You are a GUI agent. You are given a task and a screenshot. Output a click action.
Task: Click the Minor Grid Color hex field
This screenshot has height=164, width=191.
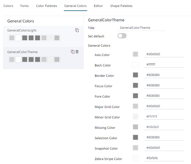click(164, 117)
